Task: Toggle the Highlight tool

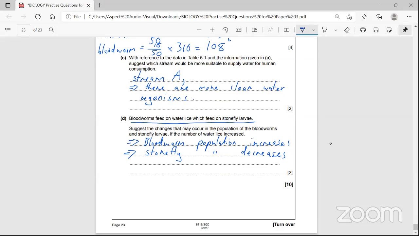Action: (x=325, y=30)
